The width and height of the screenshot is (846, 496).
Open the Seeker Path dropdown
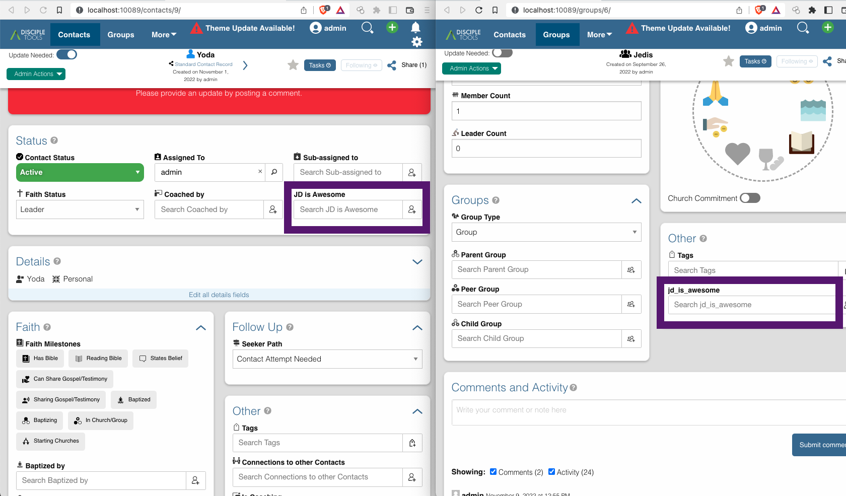pyautogui.click(x=327, y=359)
